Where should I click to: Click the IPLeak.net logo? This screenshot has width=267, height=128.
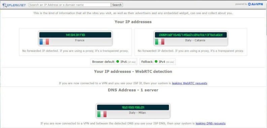pos(14,5)
